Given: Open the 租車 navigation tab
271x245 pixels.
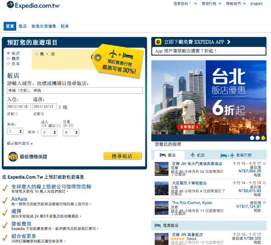Looking at the screenshot, I should pyautogui.click(x=65, y=26).
